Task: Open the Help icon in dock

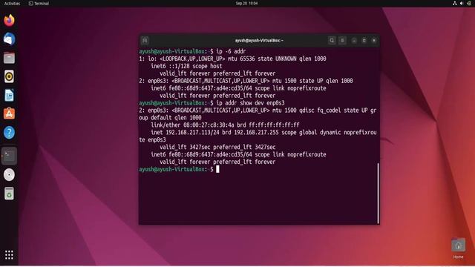Action: coord(9,133)
